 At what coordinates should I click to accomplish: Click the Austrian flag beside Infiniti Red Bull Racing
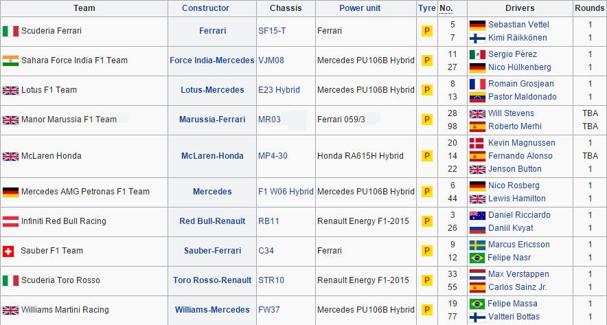(10, 221)
